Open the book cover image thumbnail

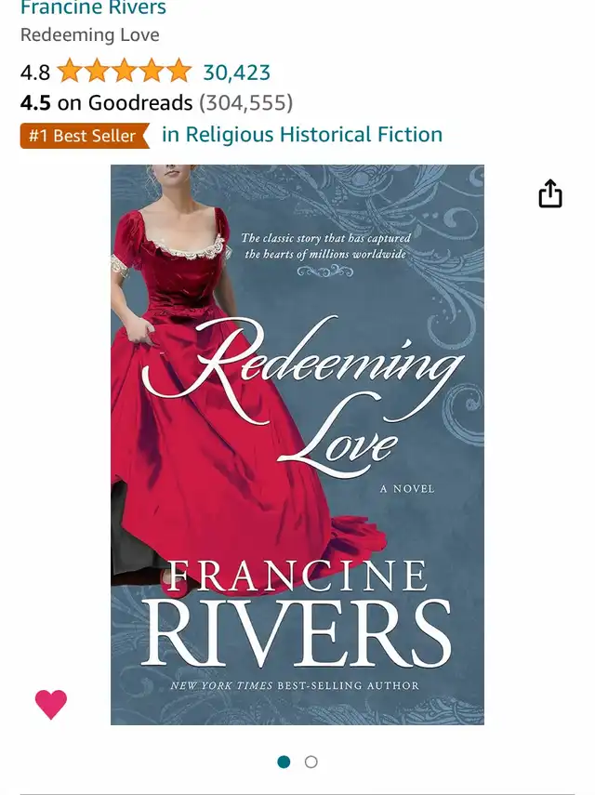click(297, 444)
